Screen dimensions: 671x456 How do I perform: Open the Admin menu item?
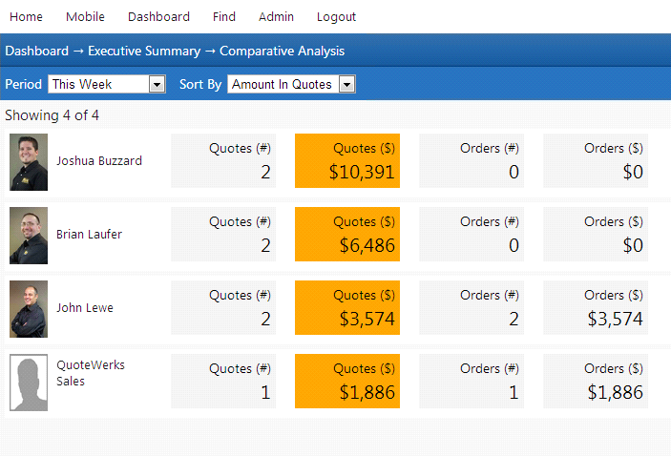point(276,17)
